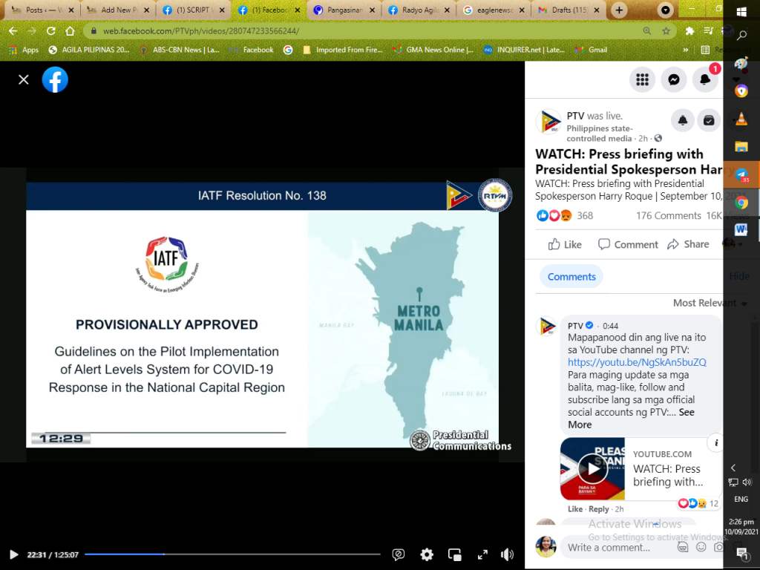Enter fullscreen mode on the video
This screenshot has width=760, height=570.
coord(482,554)
